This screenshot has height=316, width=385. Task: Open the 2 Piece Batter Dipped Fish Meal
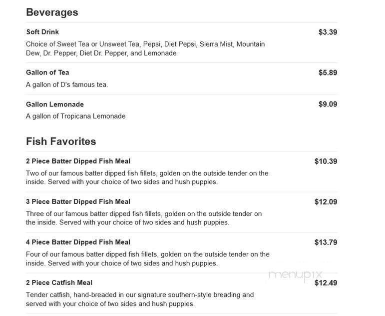tap(78, 161)
